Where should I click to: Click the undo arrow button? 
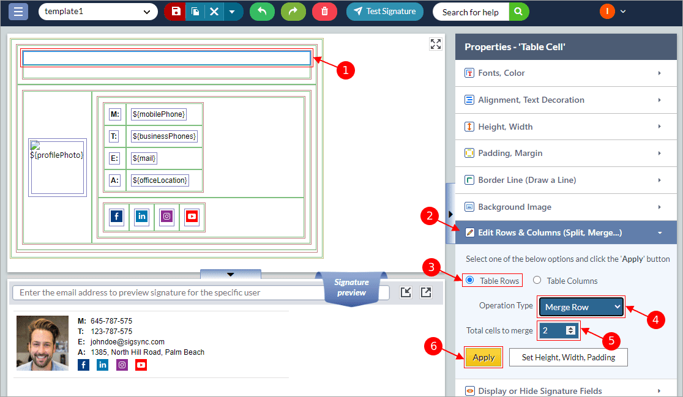(262, 12)
